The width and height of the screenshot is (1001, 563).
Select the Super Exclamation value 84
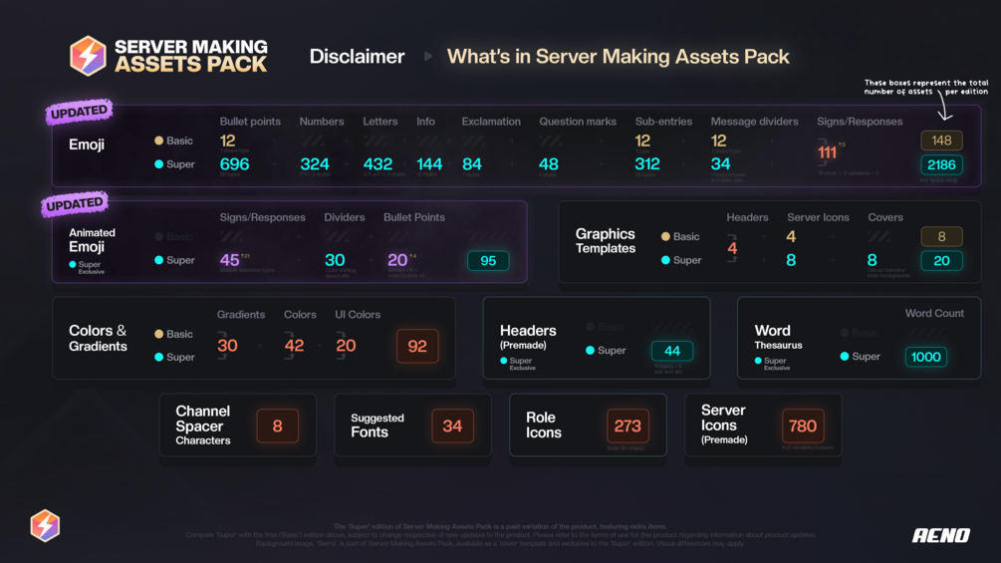(x=472, y=164)
